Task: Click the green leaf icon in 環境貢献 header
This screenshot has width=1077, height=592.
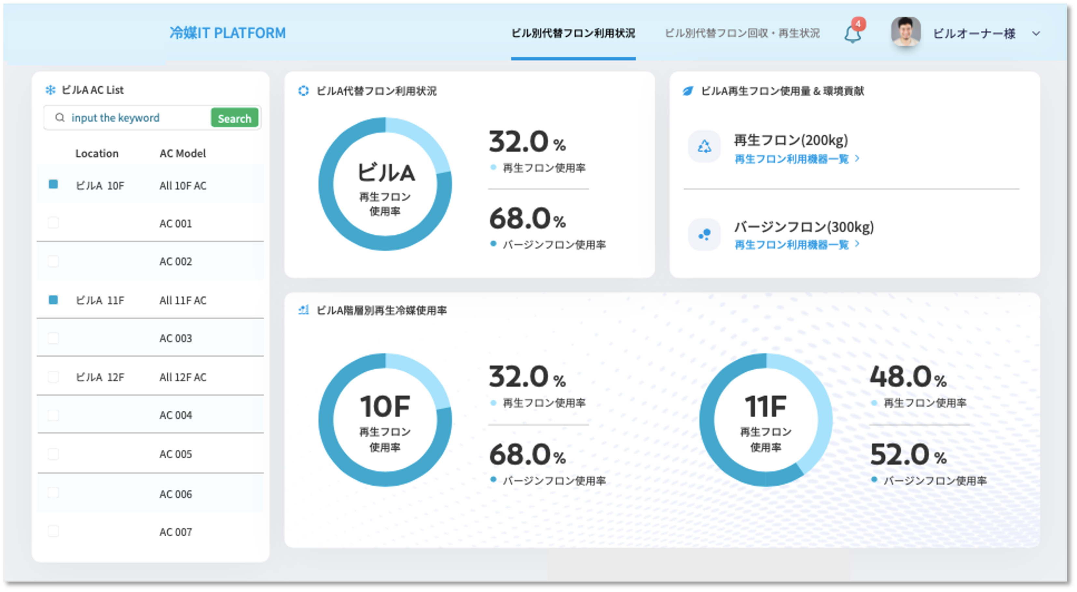Action: point(687,91)
